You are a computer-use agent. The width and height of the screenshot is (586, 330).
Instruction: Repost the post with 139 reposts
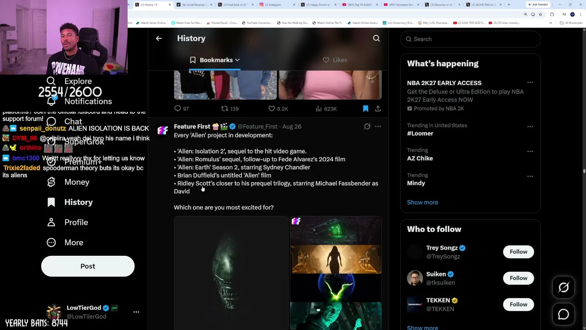pos(230,109)
